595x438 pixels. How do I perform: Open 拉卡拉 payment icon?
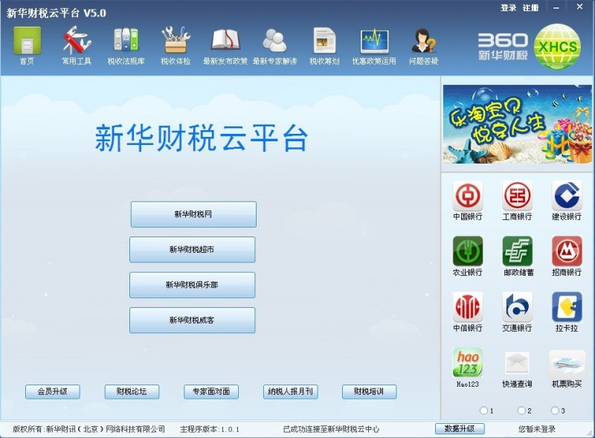tap(567, 306)
